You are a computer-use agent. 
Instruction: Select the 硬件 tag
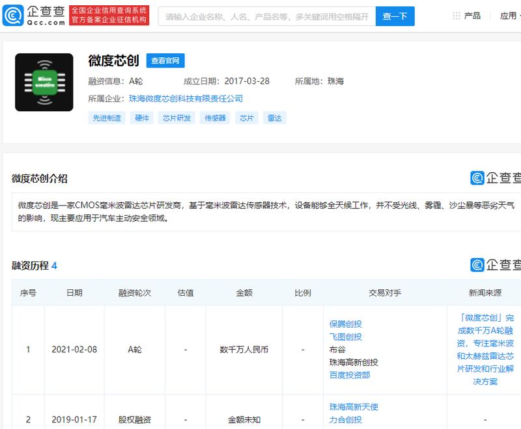142,118
